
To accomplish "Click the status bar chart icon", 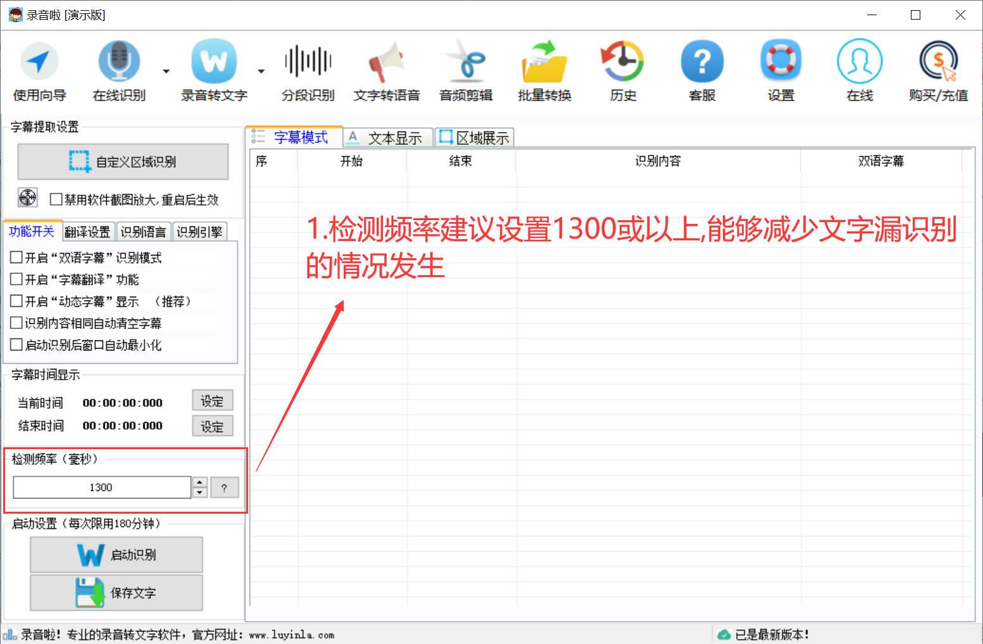I will pyautogui.click(x=10, y=635).
